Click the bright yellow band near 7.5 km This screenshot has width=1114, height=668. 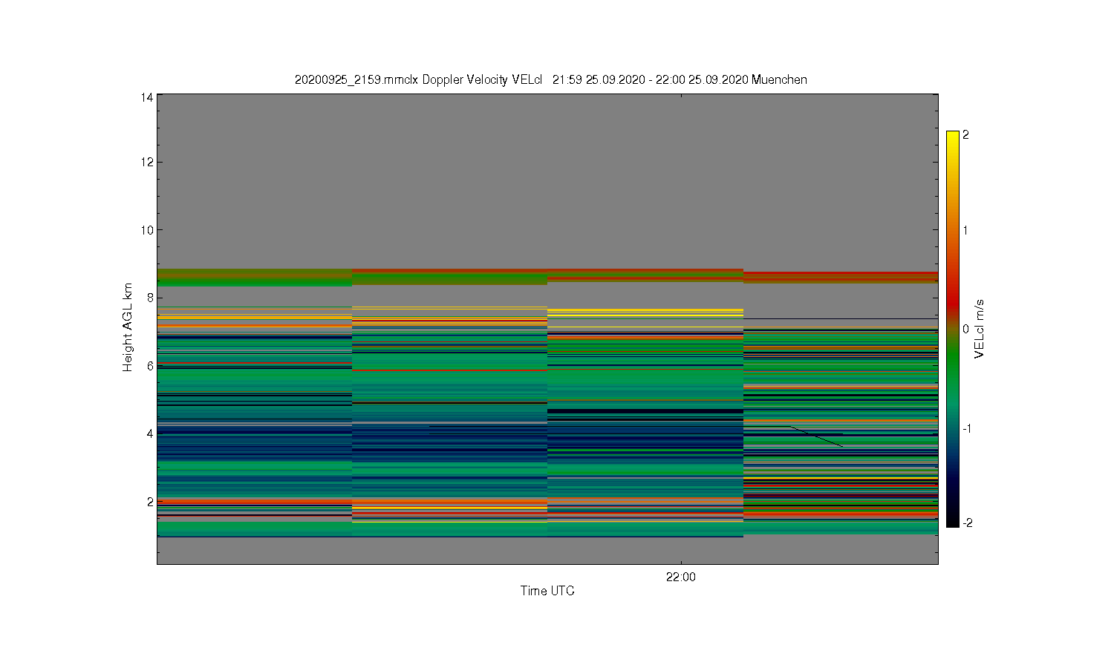(645, 312)
